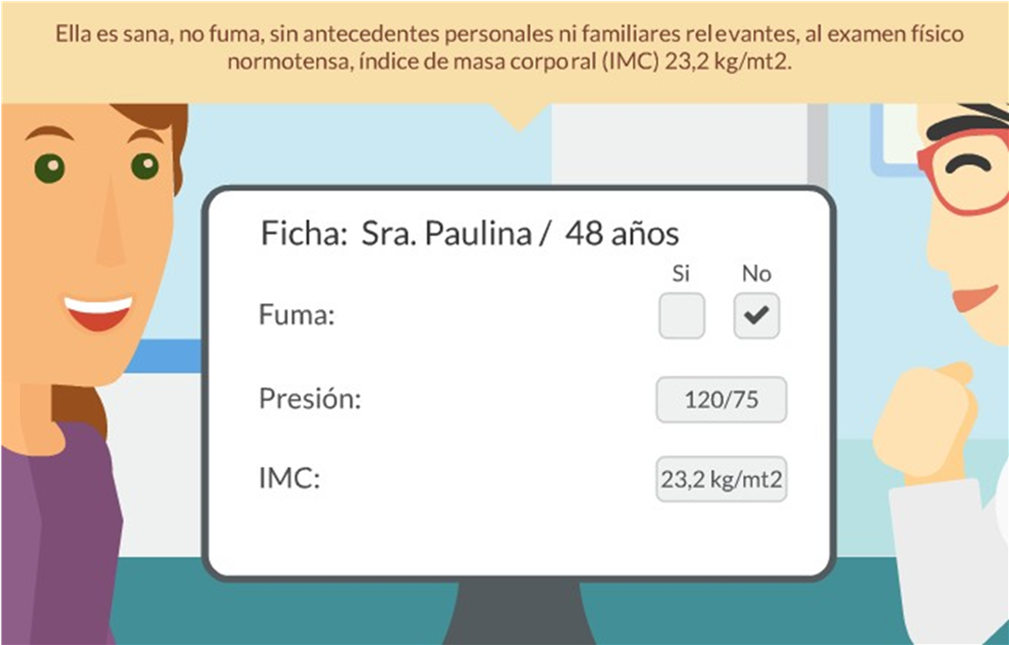Click the woman's right green eye
The image size is (1009, 645).
coord(145,166)
